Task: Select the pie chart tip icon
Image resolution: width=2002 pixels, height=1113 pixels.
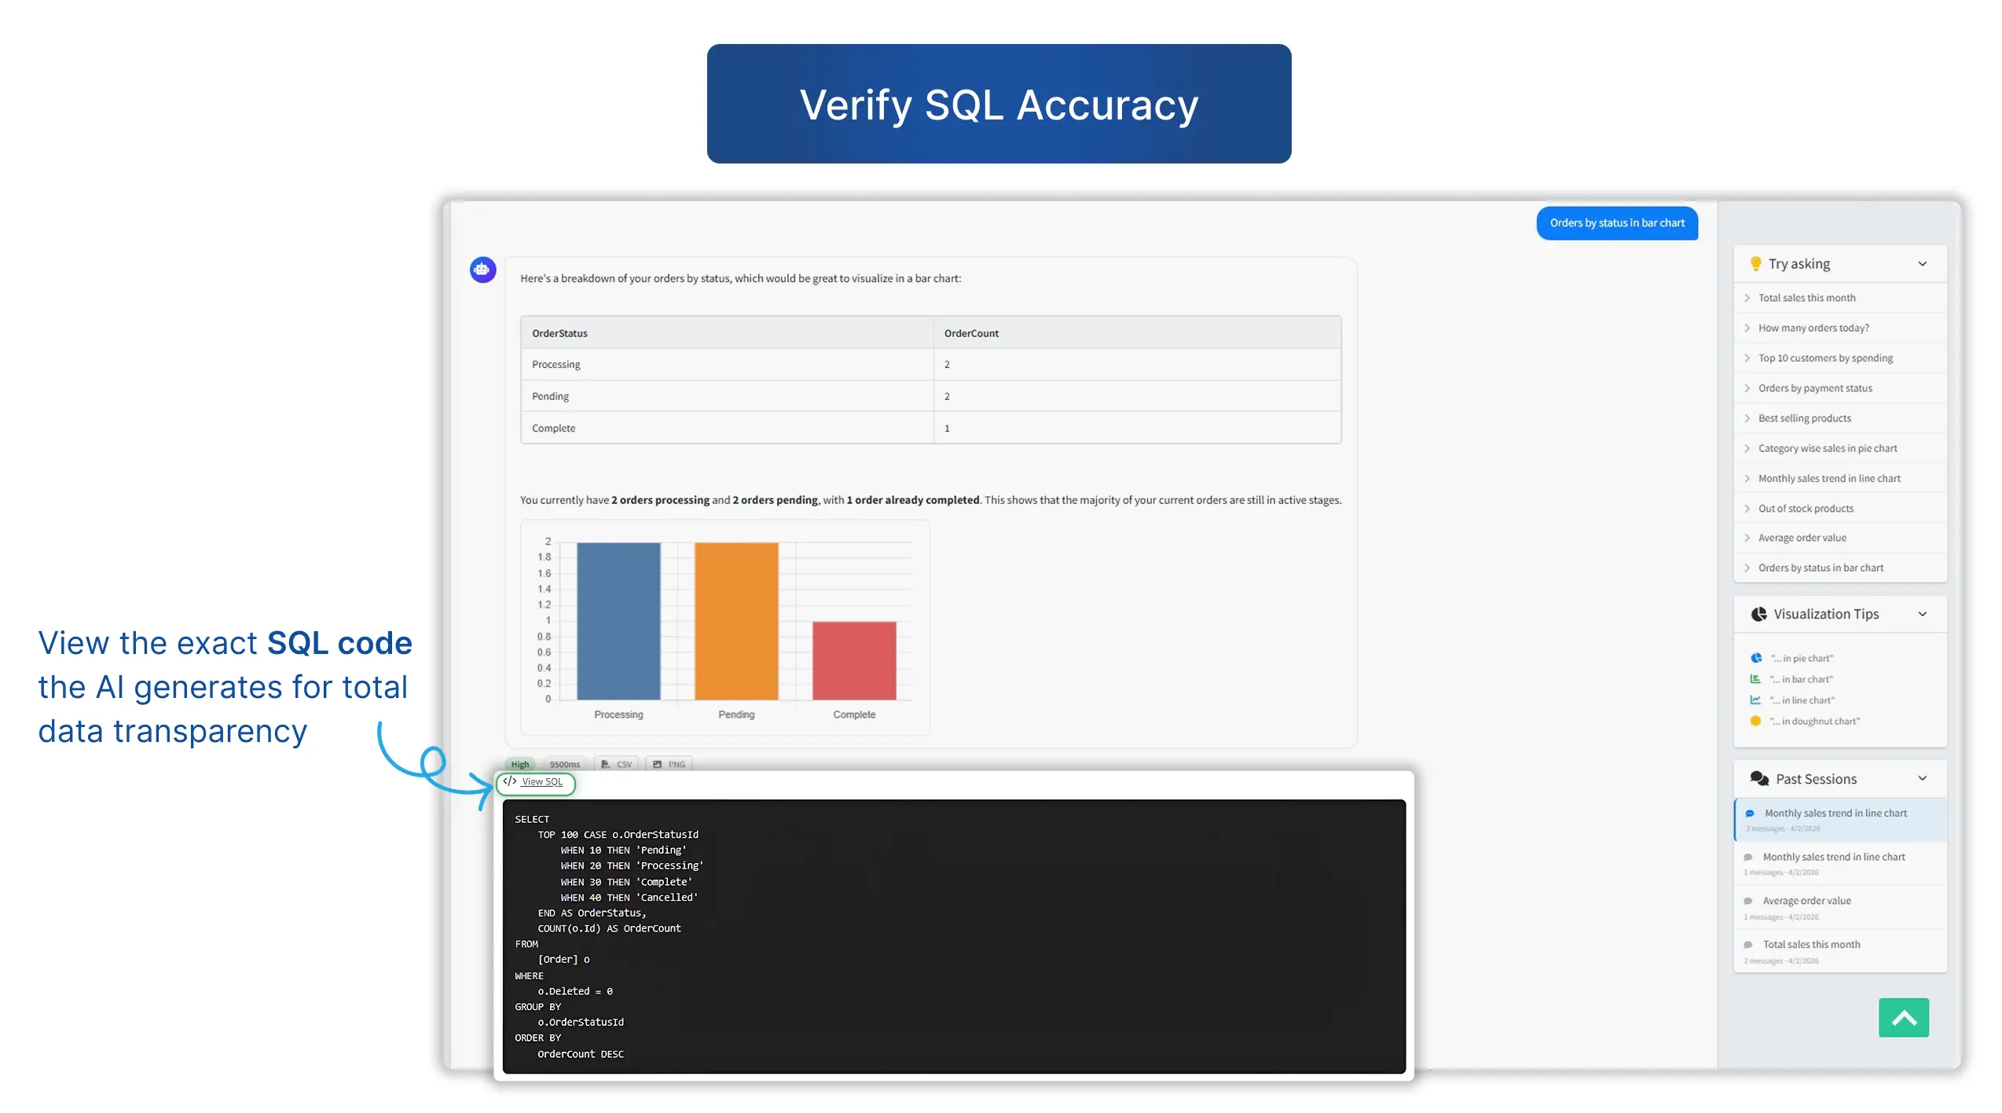Action: click(1756, 658)
